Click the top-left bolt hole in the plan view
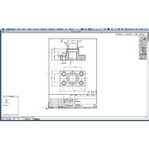The image size is (149, 149). coord(64,74)
